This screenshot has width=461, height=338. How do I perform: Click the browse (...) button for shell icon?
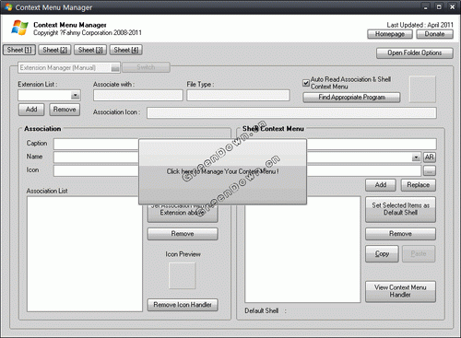(430, 170)
